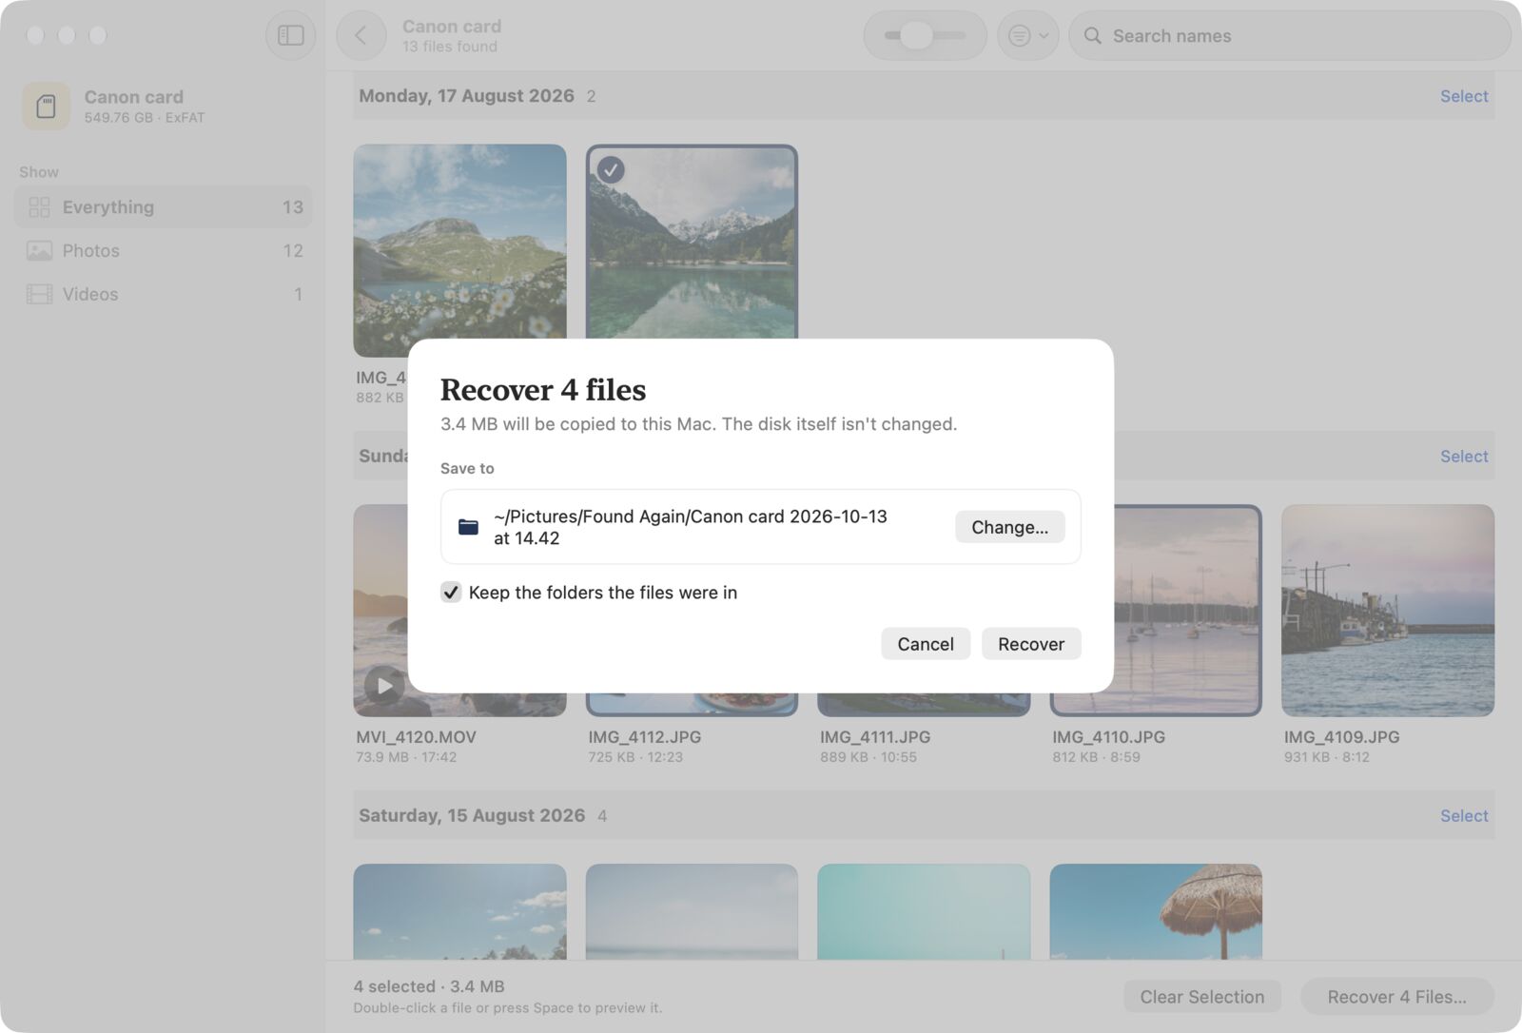
Task: Uncheck the selected mountain lake photo checkmark
Action: pyautogui.click(x=611, y=169)
